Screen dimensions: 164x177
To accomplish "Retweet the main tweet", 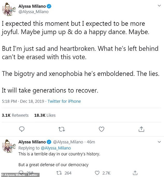I will tap(62, 129).
